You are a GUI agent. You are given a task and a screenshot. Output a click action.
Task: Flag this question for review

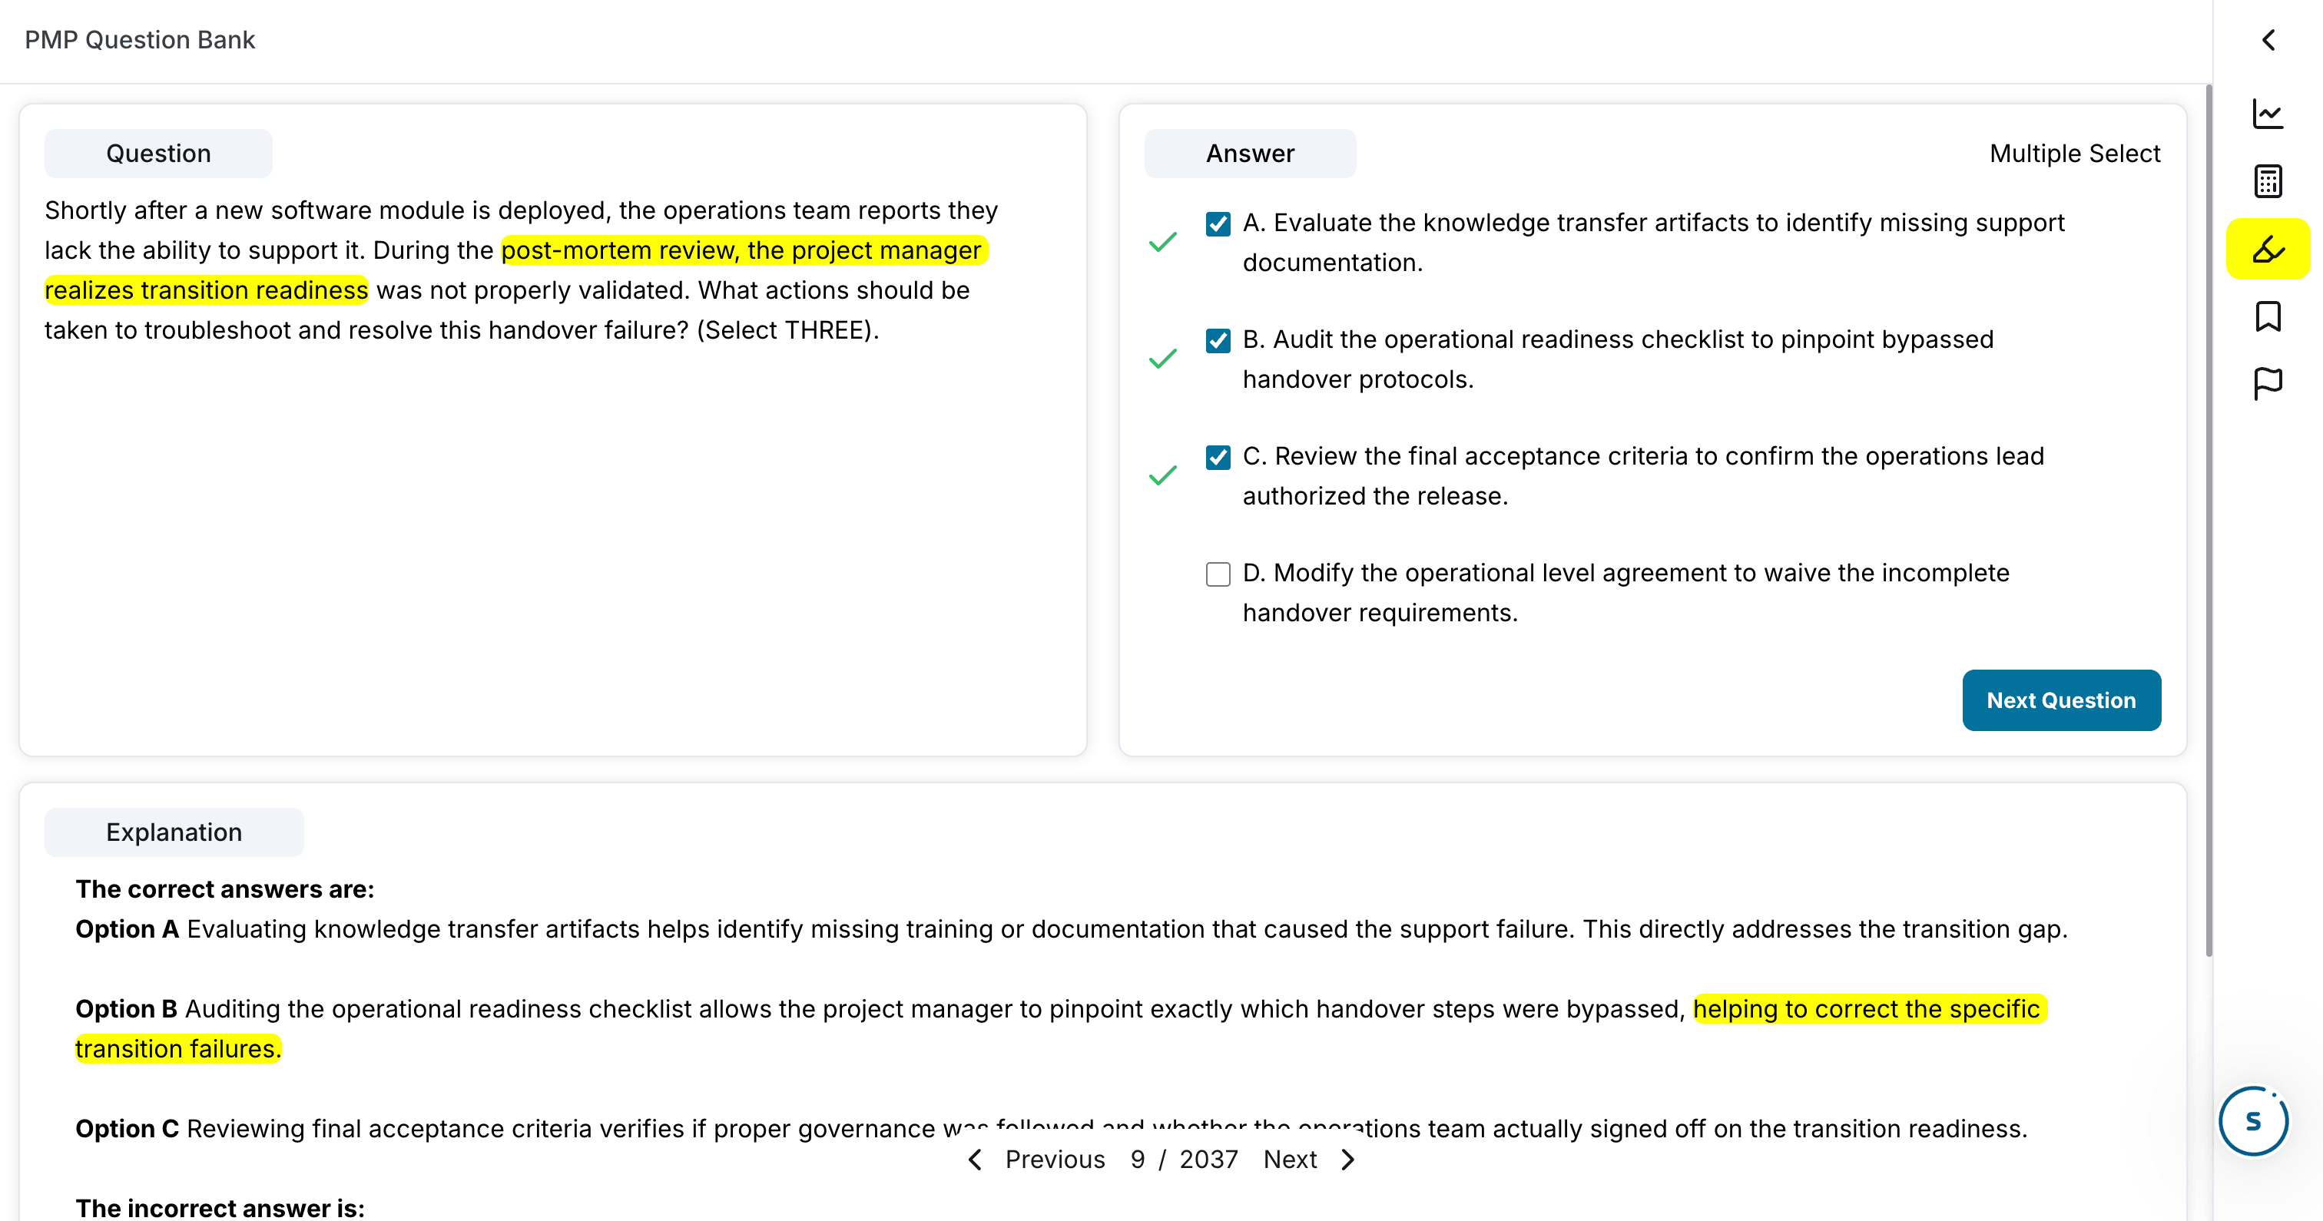pos(2268,382)
